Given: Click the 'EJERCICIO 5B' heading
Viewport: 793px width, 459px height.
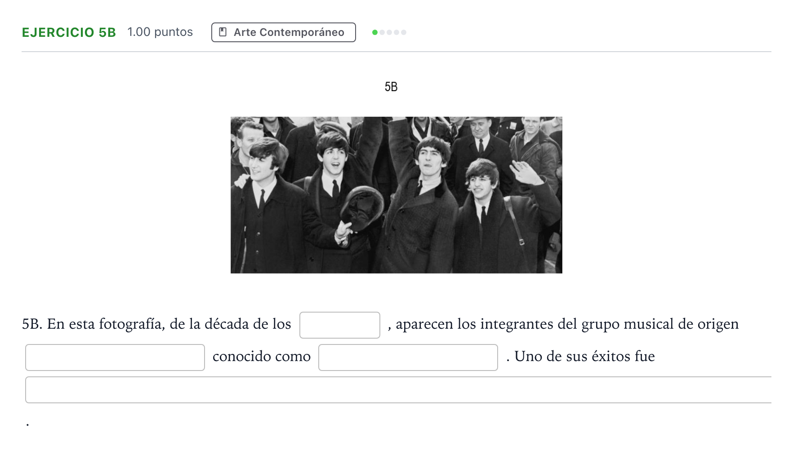Looking at the screenshot, I should pyautogui.click(x=69, y=32).
